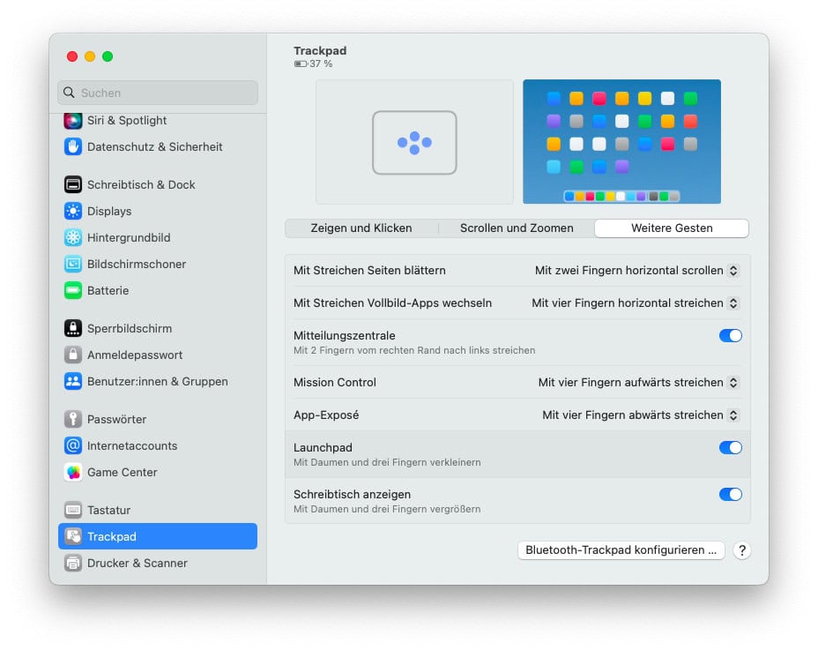Viewport: 818px width, 650px height.
Task: Select the Displays icon in sidebar
Action: tap(73, 211)
